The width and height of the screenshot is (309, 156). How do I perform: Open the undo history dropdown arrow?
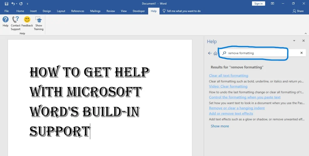17,4
